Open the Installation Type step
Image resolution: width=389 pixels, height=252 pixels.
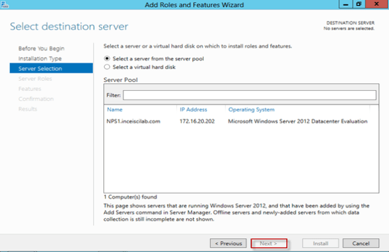coord(40,58)
